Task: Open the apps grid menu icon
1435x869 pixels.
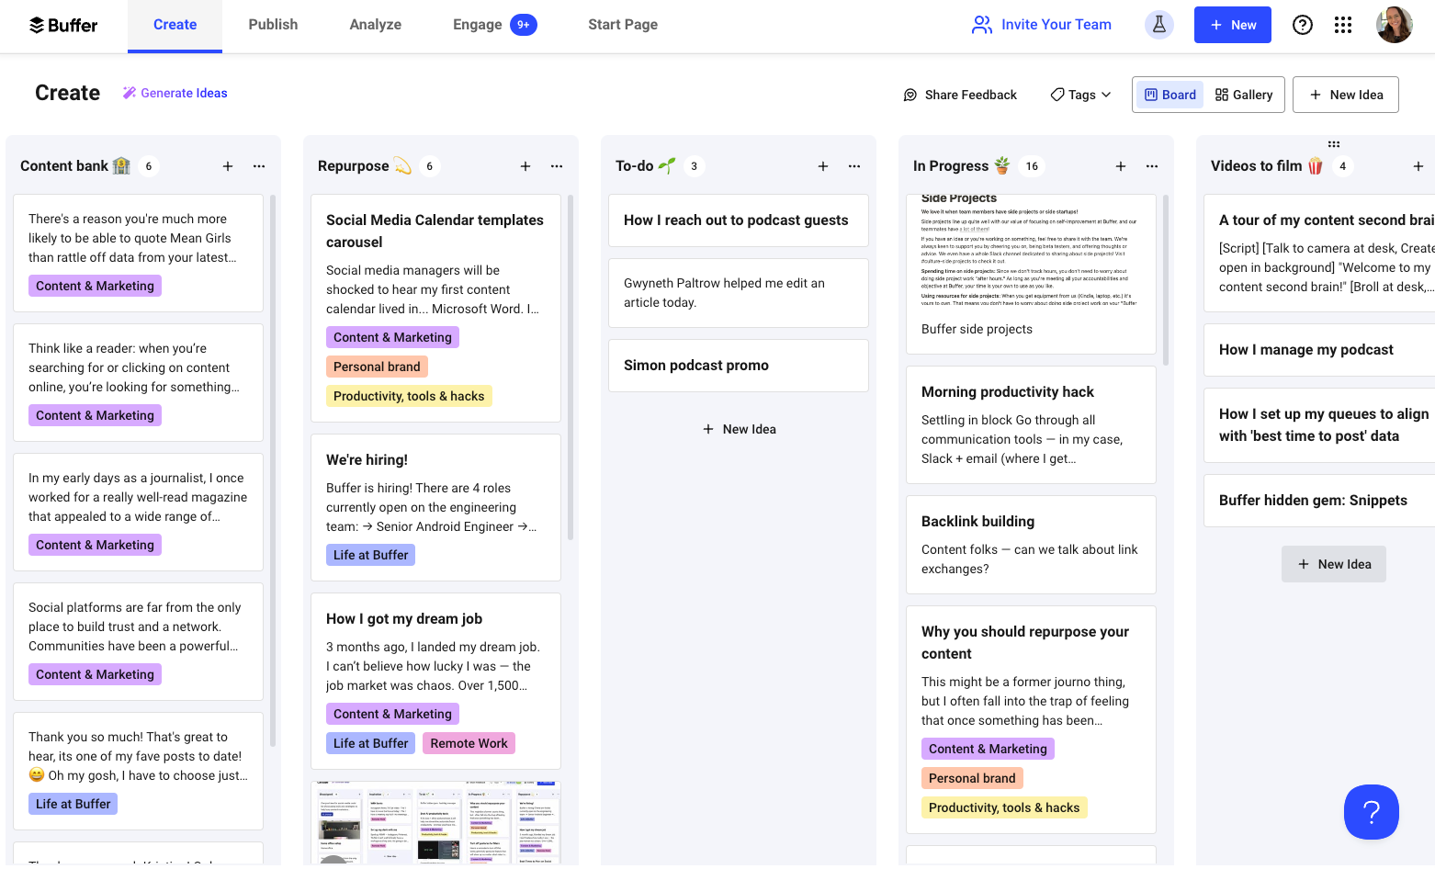Action: pyautogui.click(x=1343, y=25)
